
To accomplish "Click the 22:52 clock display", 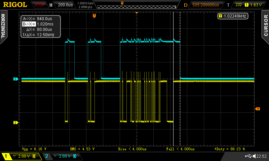I will click(262, 156).
